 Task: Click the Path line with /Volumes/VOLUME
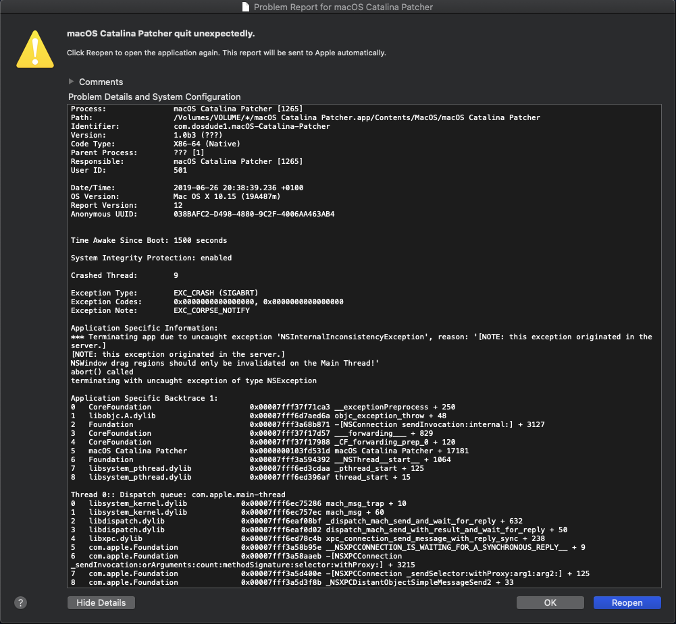305,117
